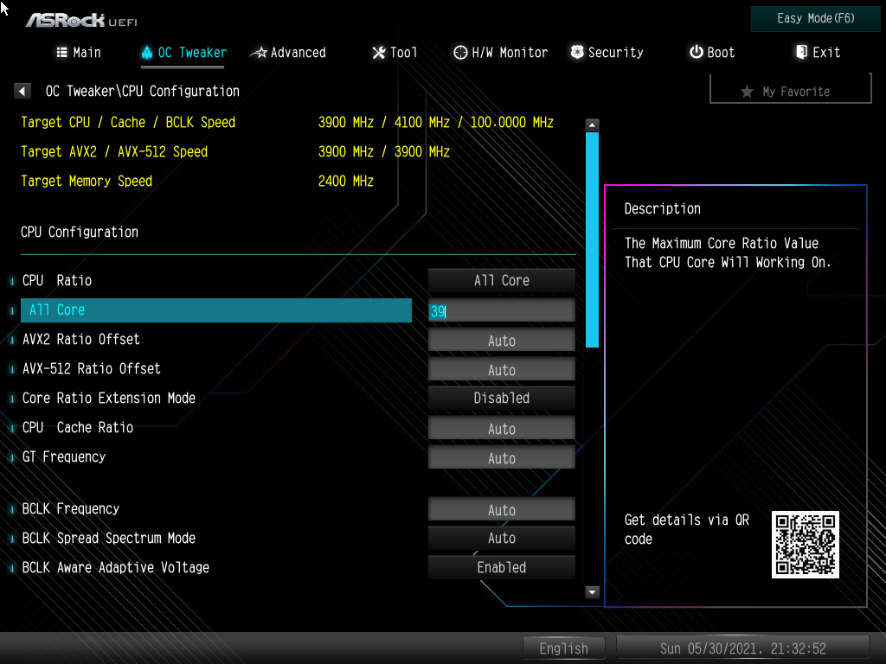Image resolution: width=886 pixels, height=664 pixels.
Task: Click the QR code image
Action: [x=806, y=545]
